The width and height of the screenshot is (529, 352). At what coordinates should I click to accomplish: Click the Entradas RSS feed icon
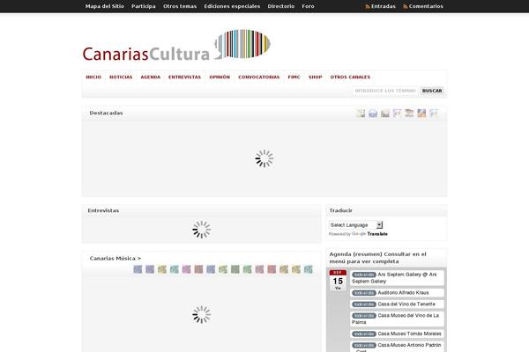point(368,6)
